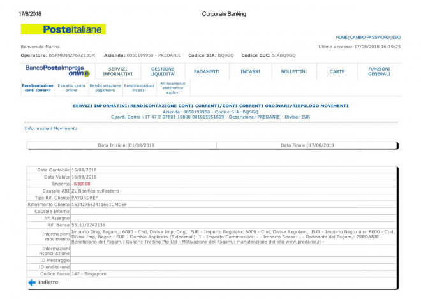Image resolution: width=421 pixels, height=299 pixels.
Task: Open the FUNZIONI GENERALI menu
Action: [379, 71]
